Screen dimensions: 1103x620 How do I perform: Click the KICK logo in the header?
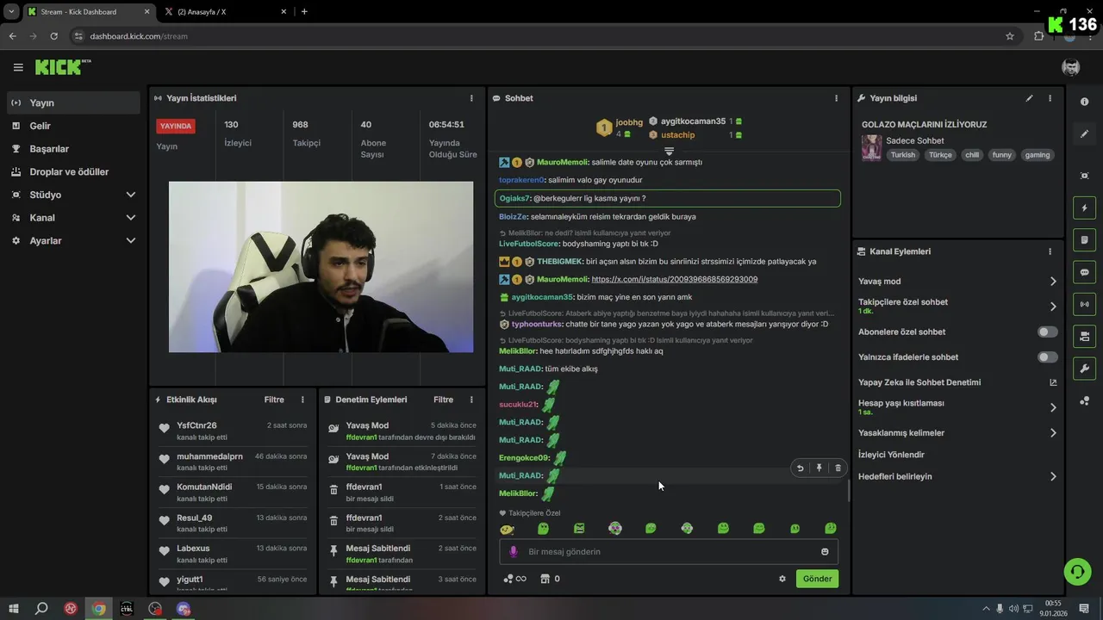click(63, 67)
